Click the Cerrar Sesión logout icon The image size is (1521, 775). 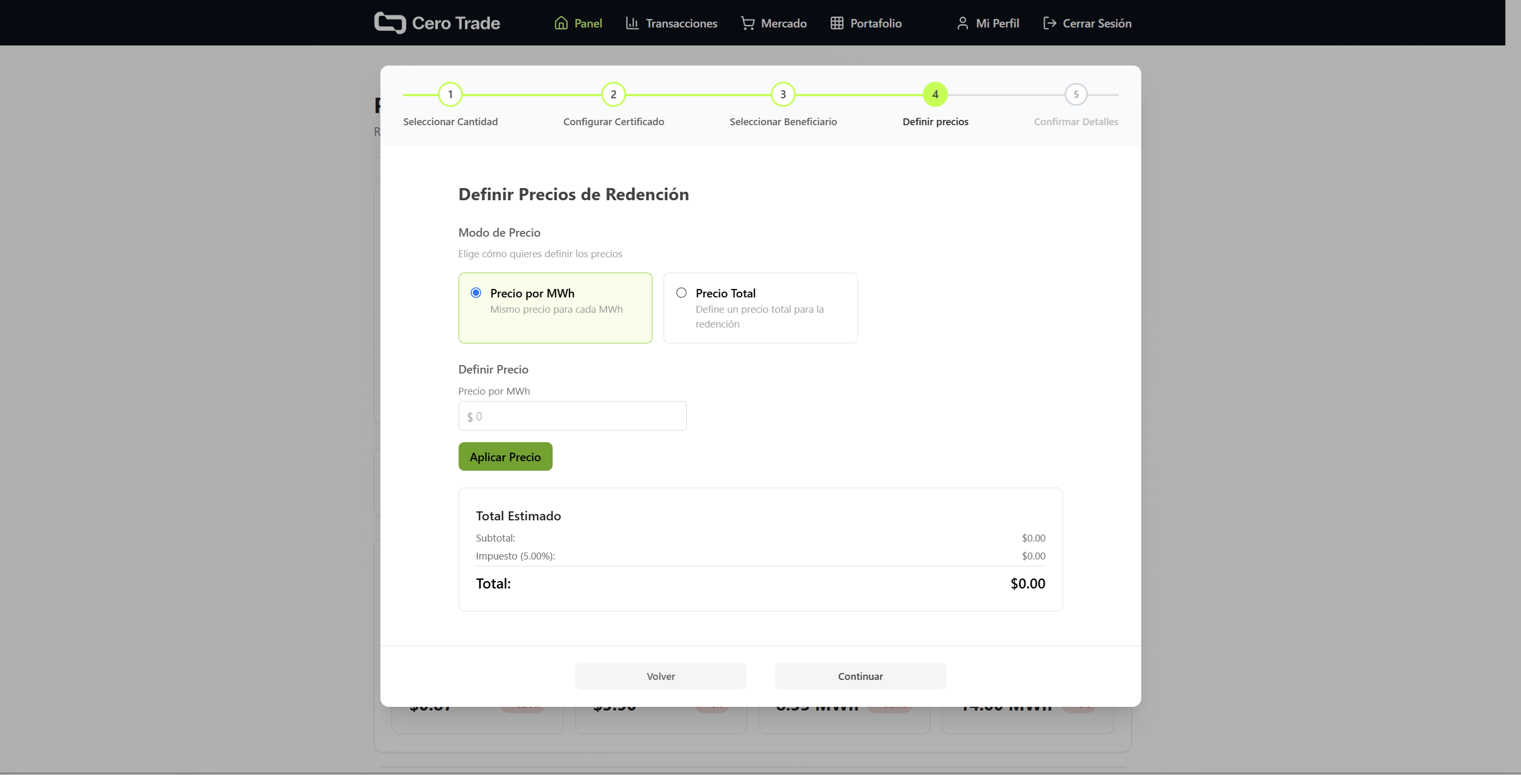(x=1049, y=23)
